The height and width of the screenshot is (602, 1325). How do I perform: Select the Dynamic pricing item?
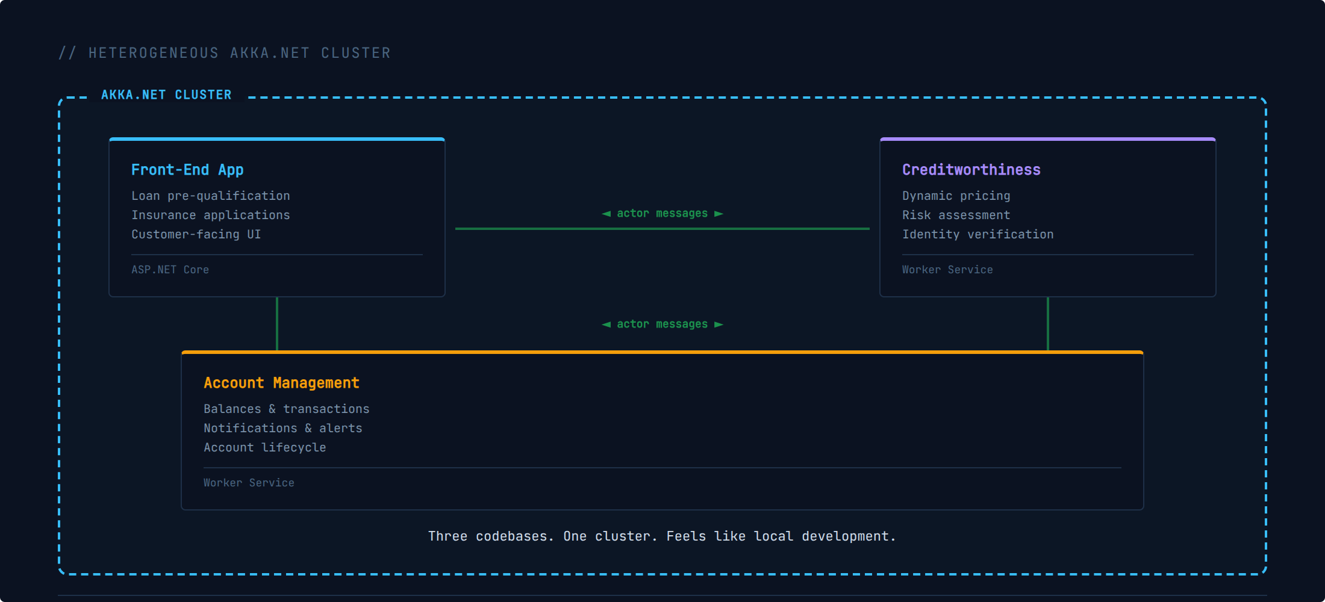point(956,196)
